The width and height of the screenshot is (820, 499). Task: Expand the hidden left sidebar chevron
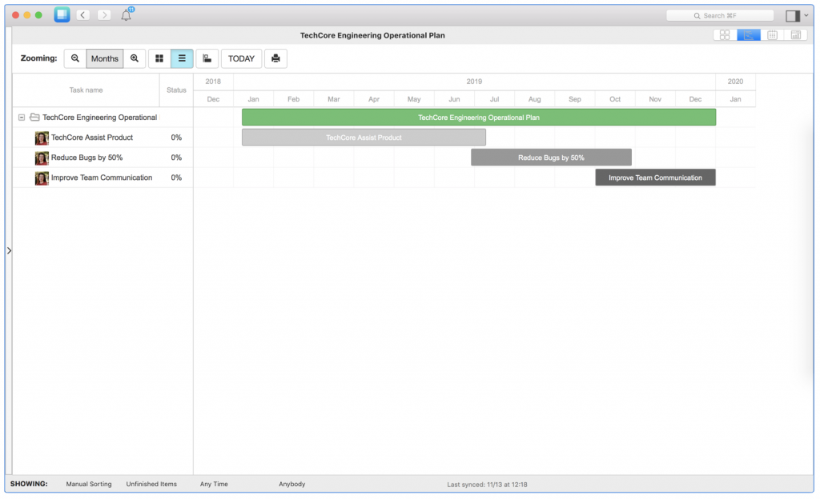pyautogui.click(x=9, y=249)
